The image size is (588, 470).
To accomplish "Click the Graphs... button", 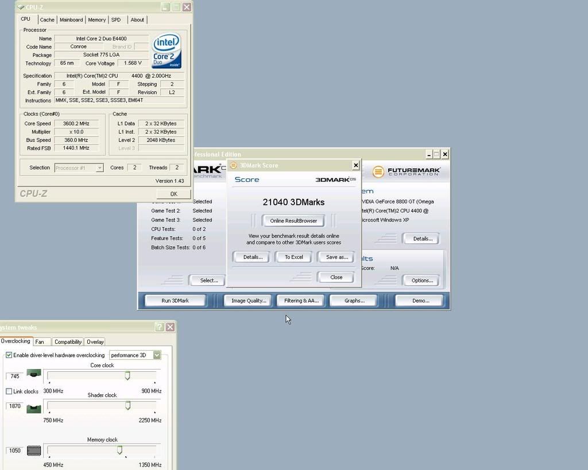I will (x=354, y=301).
